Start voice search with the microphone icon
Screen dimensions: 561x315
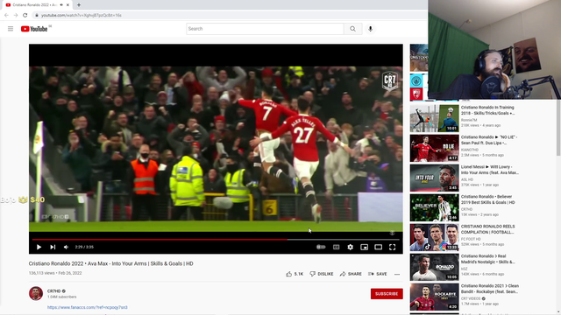pos(370,29)
